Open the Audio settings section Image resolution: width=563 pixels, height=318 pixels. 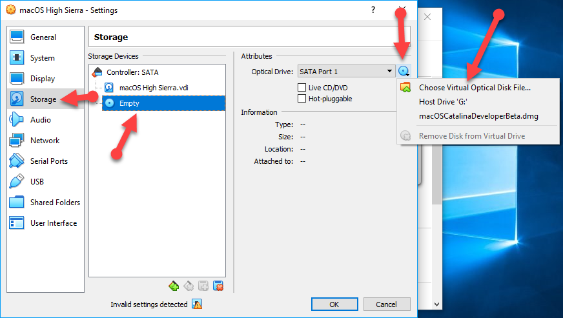pyautogui.click(x=40, y=120)
